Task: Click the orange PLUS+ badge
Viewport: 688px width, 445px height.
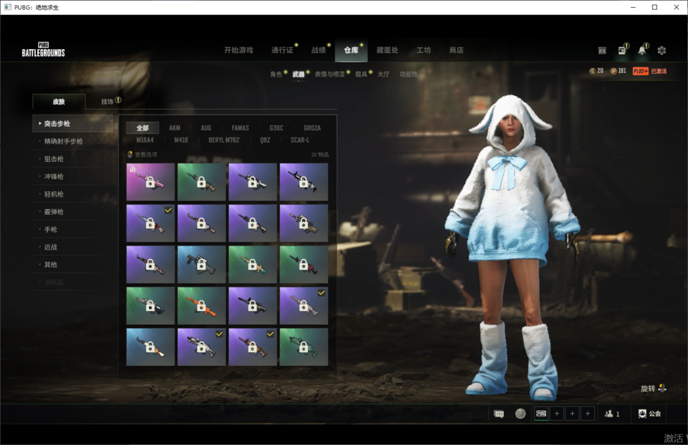Action: click(641, 71)
